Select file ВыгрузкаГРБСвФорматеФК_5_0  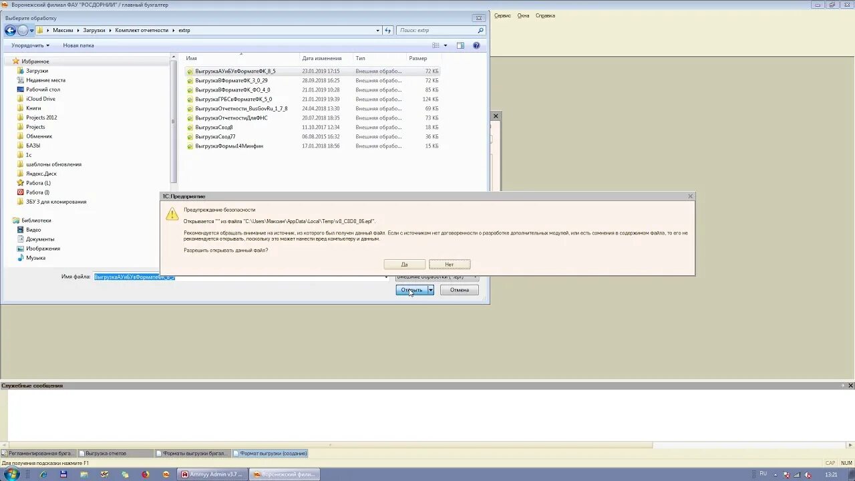click(233, 99)
